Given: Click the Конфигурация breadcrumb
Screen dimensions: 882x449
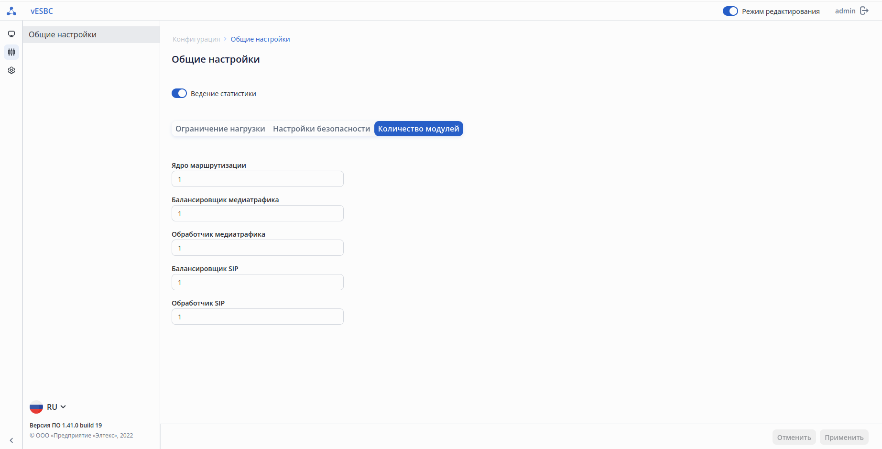Looking at the screenshot, I should (x=196, y=39).
